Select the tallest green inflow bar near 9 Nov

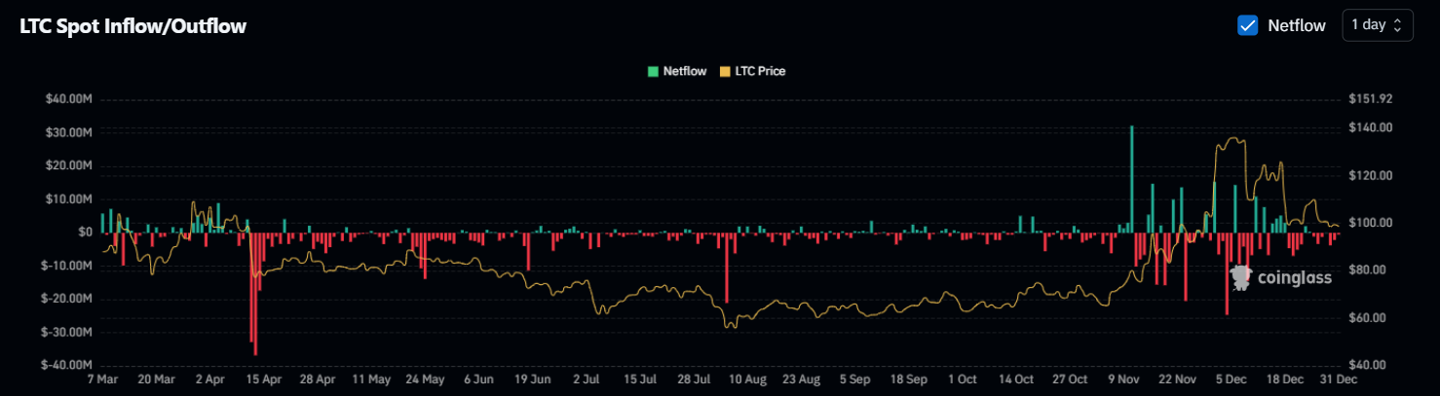pos(1131,179)
